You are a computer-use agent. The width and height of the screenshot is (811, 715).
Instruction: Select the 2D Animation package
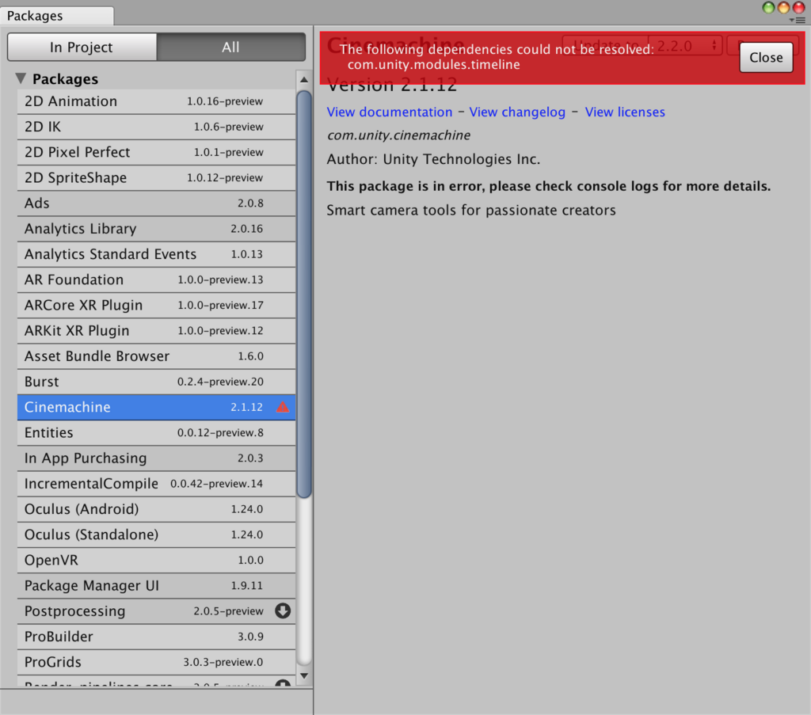pos(156,101)
